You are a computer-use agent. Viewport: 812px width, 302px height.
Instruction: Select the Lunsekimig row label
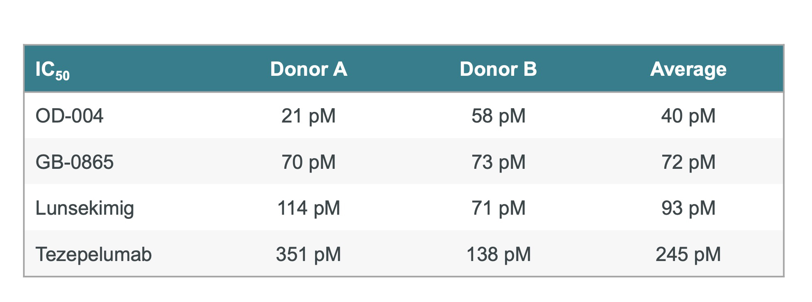pyautogui.click(x=85, y=208)
